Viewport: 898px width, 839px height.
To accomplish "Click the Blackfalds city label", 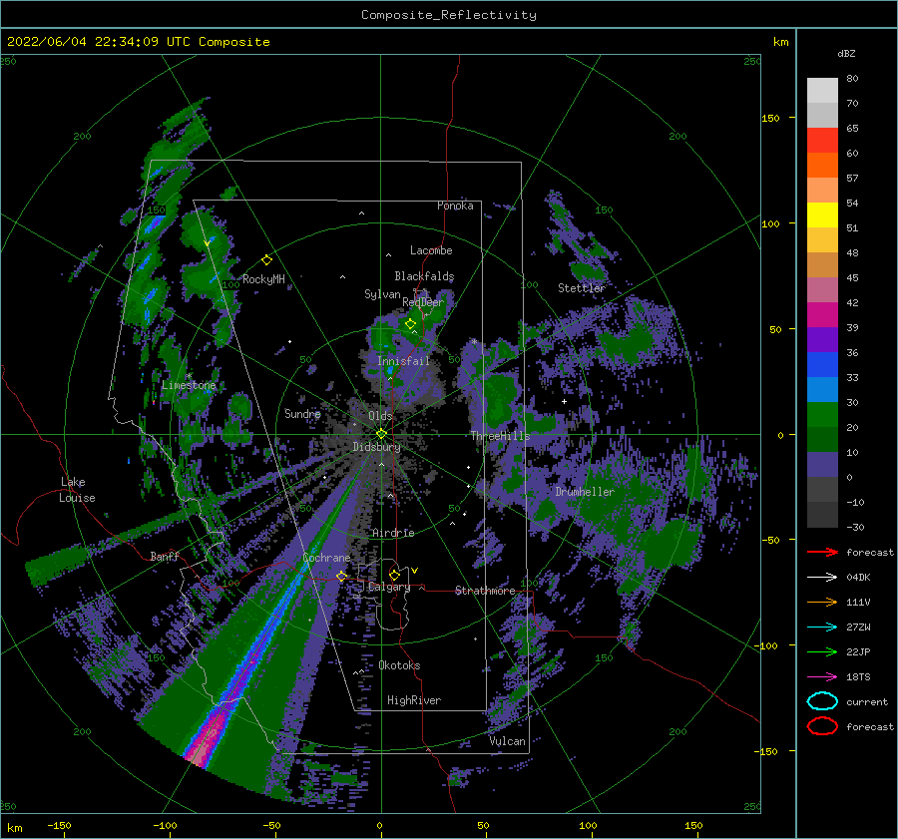I will click(424, 276).
